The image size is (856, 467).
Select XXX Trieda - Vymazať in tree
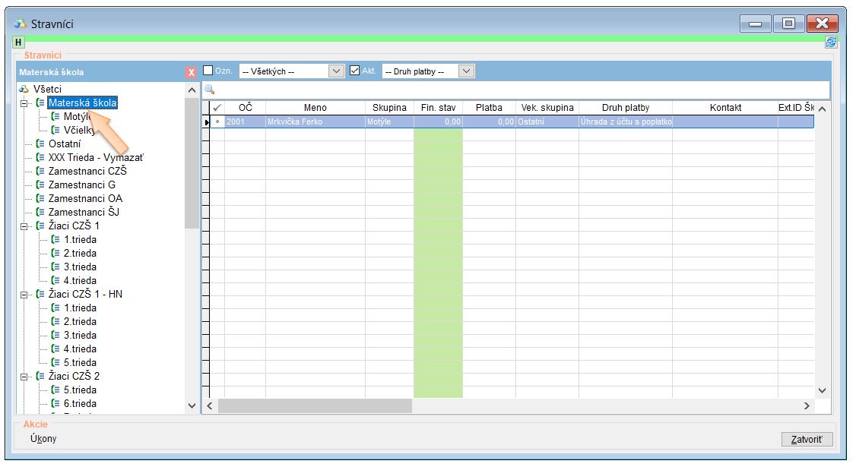(x=95, y=157)
